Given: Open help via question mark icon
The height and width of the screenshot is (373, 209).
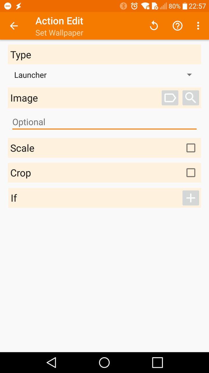Looking at the screenshot, I should pos(177,26).
